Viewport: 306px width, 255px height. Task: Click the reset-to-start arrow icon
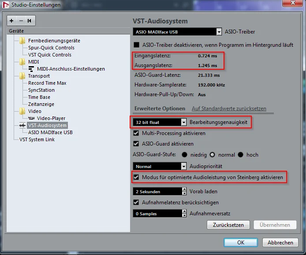coord(30,21)
